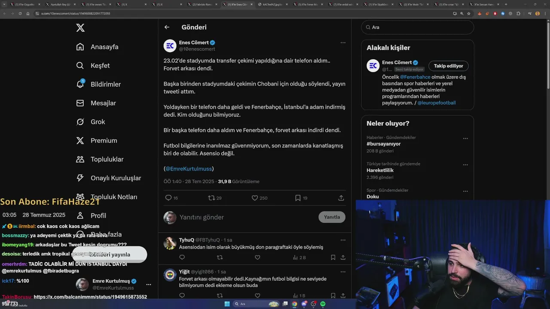This screenshot has height=309, width=550.
Task: Bookmark the main post showing 19
Action: pos(298,198)
